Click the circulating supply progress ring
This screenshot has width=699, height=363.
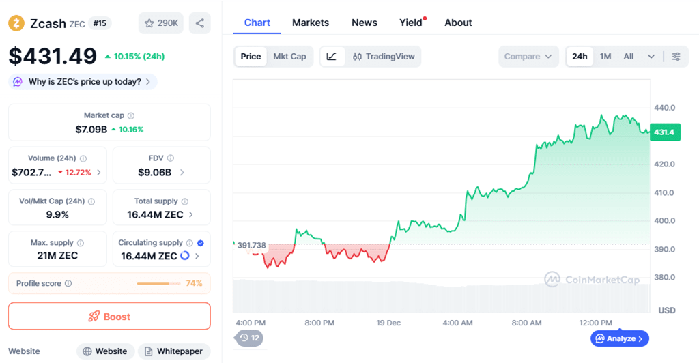pos(184,256)
